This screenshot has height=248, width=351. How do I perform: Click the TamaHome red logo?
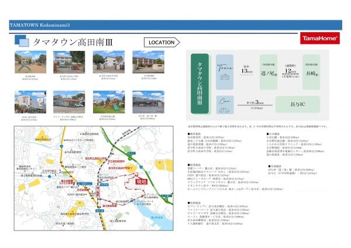tap(320, 38)
